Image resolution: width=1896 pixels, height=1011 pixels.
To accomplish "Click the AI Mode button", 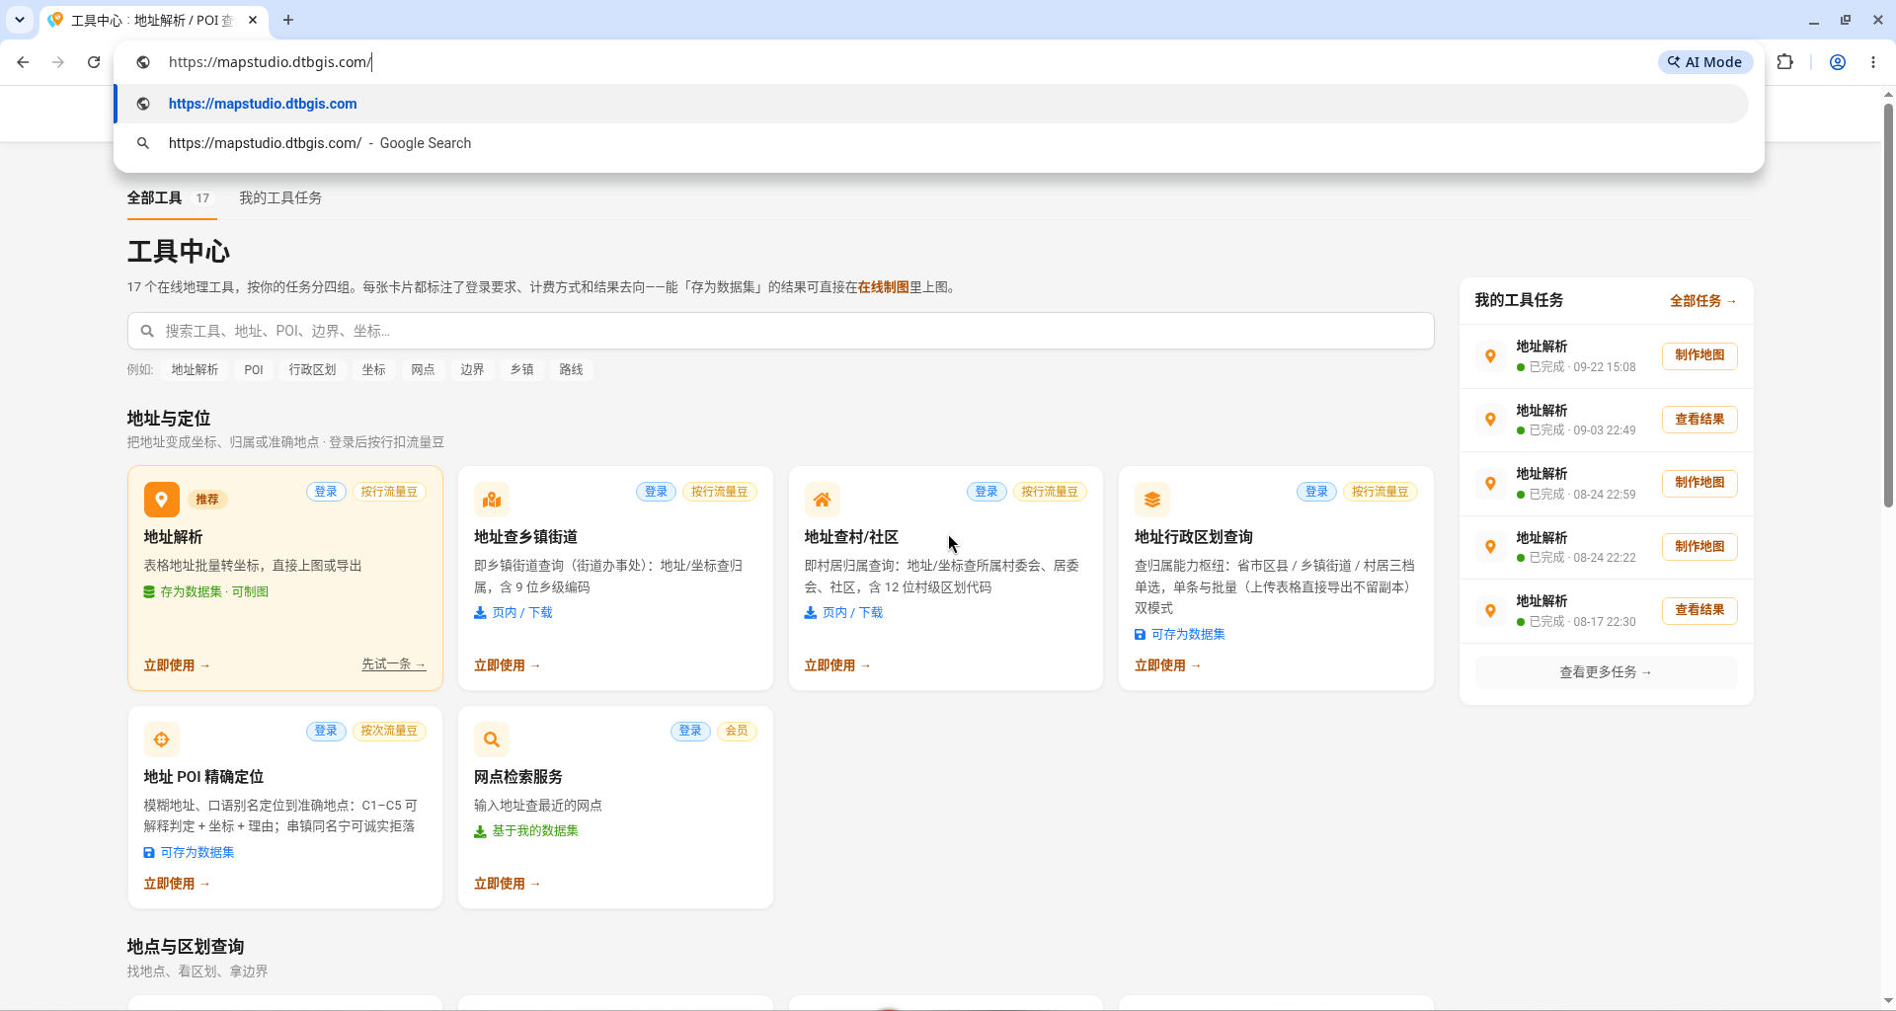I will click(1705, 62).
